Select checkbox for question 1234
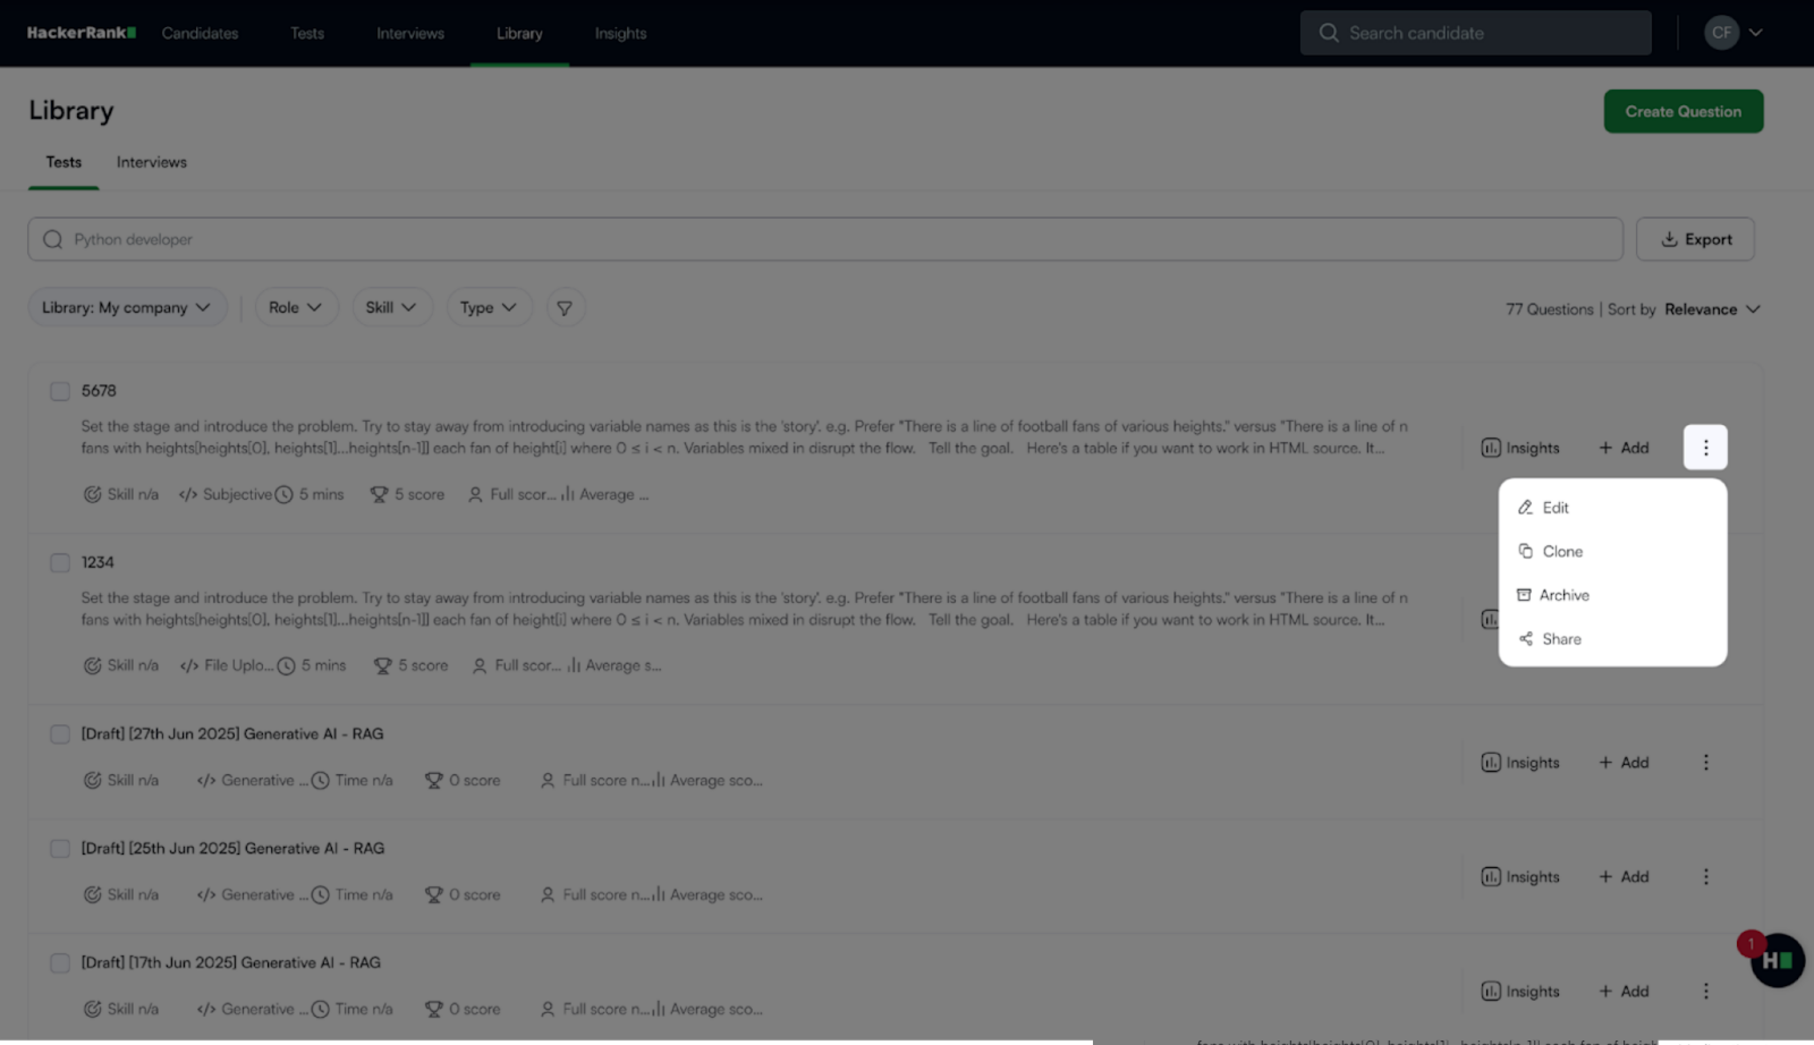The image size is (1814, 1045). [60, 563]
